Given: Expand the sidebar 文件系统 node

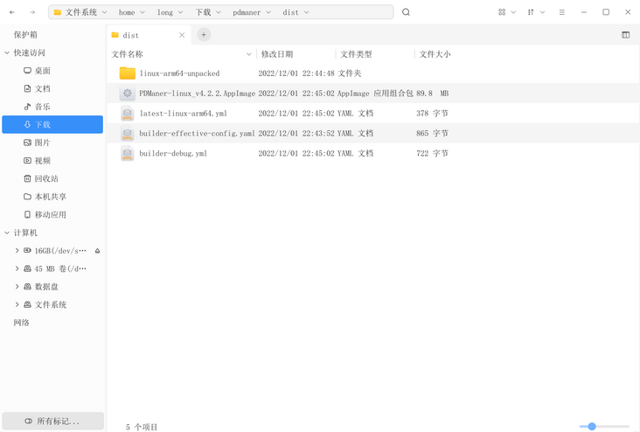Looking at the screenshot, I should pos(17,304).
